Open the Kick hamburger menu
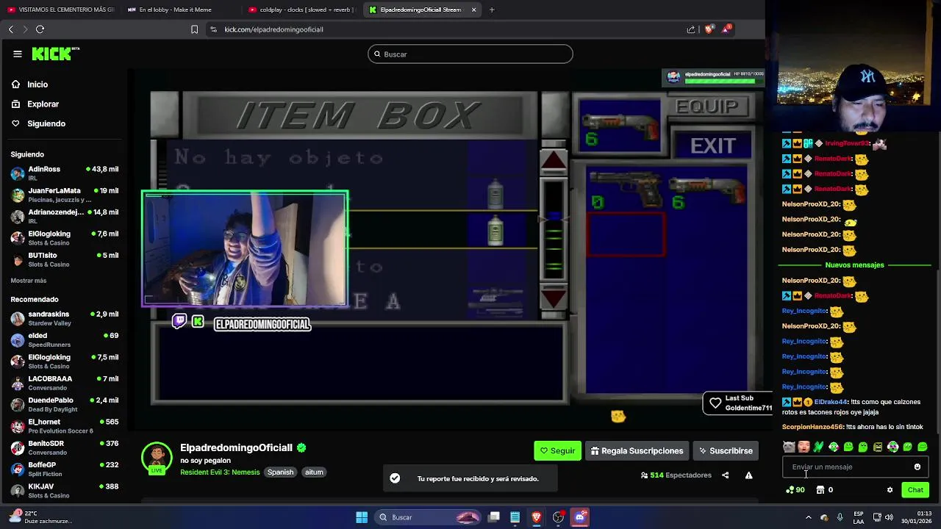The image size is (941, 529). pos(18,54)
